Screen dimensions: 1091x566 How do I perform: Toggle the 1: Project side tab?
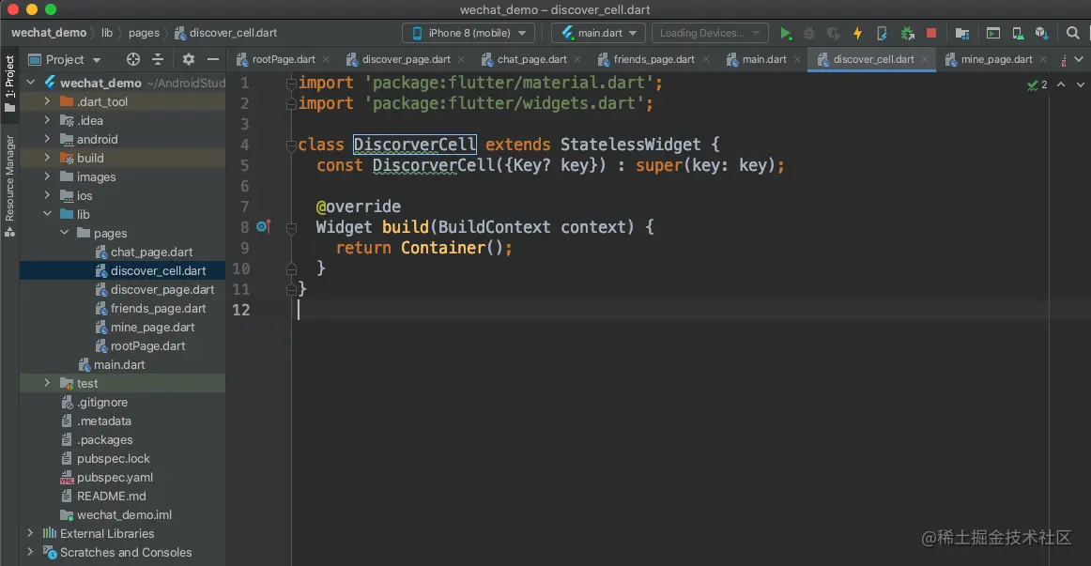coord(9,84)
